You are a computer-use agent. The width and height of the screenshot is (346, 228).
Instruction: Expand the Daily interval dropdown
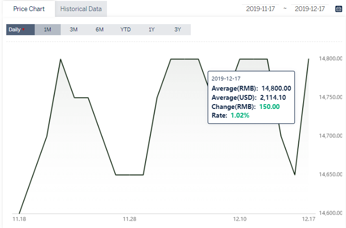pos(20,29)
